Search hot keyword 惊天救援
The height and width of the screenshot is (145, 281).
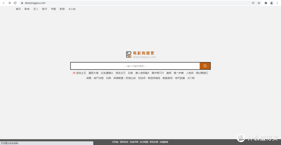pyautogui.click(x=180, y=78)
